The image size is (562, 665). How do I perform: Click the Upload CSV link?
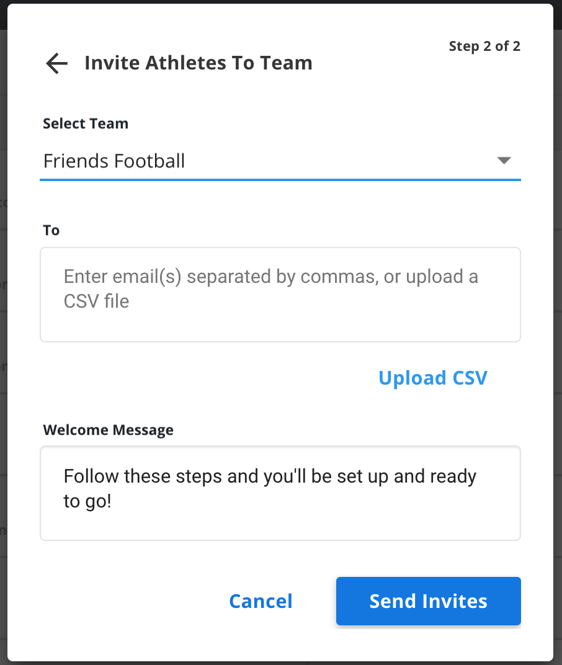pyautogui.click(x=432, y=377)
